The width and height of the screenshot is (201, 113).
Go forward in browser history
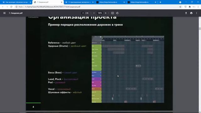[x=7, y=7]
